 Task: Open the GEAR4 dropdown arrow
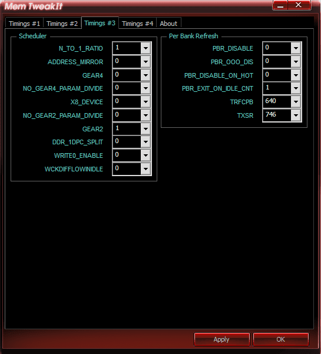click(145, 75)
